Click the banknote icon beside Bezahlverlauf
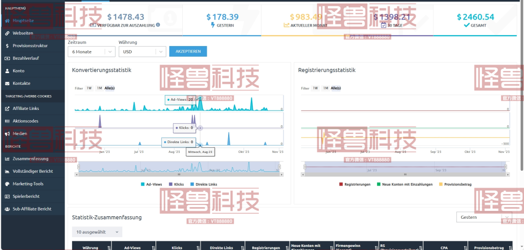The height and width of the screenshot is (250, 524). click(7, 58)
